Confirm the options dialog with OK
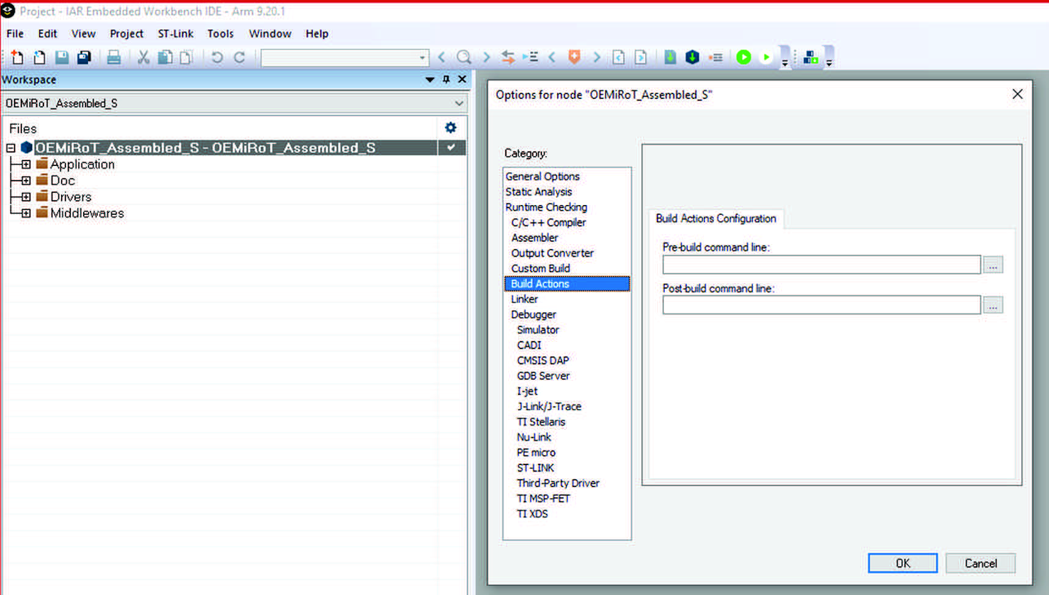Image resolution: width=1049 pixels, height=595 pixels. coord(902,563)
